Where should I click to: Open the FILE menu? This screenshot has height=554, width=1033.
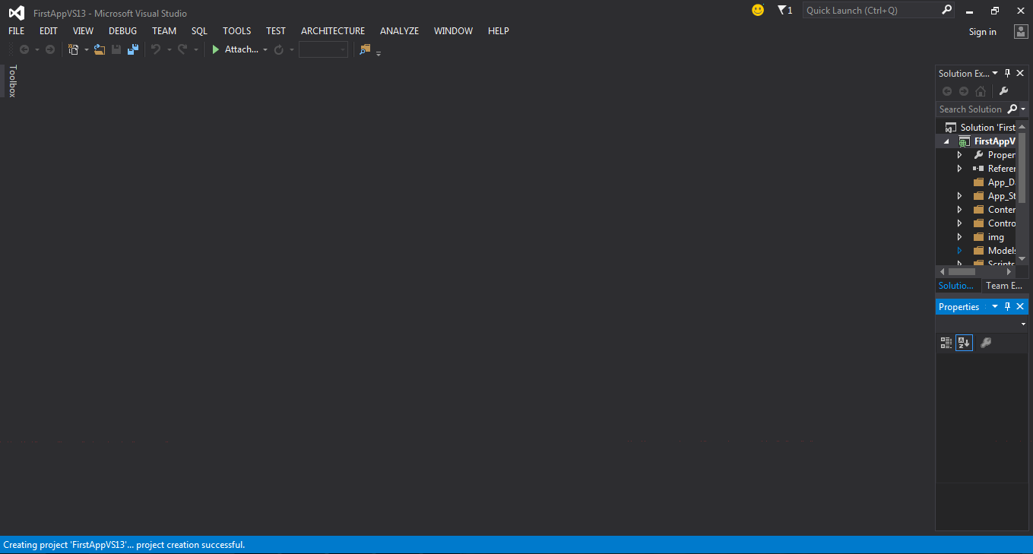point(16,31)
